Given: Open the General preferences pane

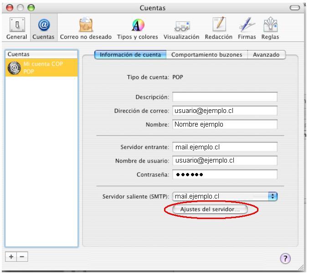Looking at the screenshot, I should [17, 28].
